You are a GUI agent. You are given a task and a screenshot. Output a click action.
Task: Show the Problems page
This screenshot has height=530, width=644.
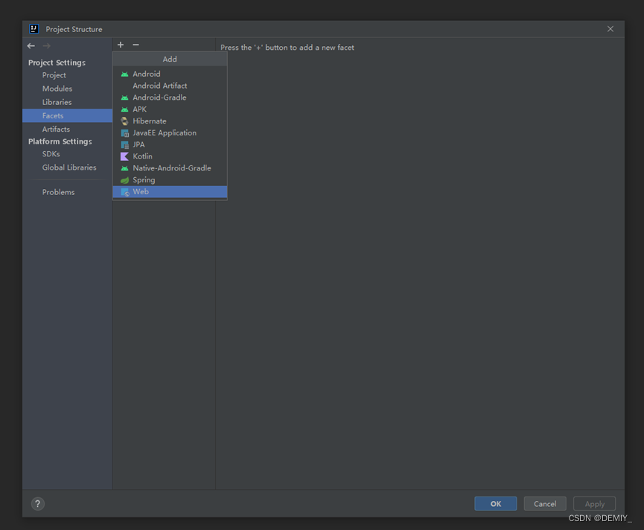pyautogui.click(x=67, y=192)
